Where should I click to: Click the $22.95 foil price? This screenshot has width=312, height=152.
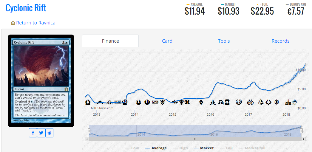[262, 11]
